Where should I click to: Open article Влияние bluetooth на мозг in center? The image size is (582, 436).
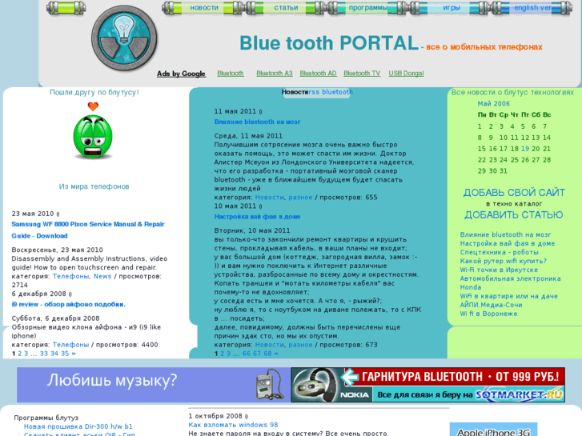pyautogui.click(x=257, y=122)
